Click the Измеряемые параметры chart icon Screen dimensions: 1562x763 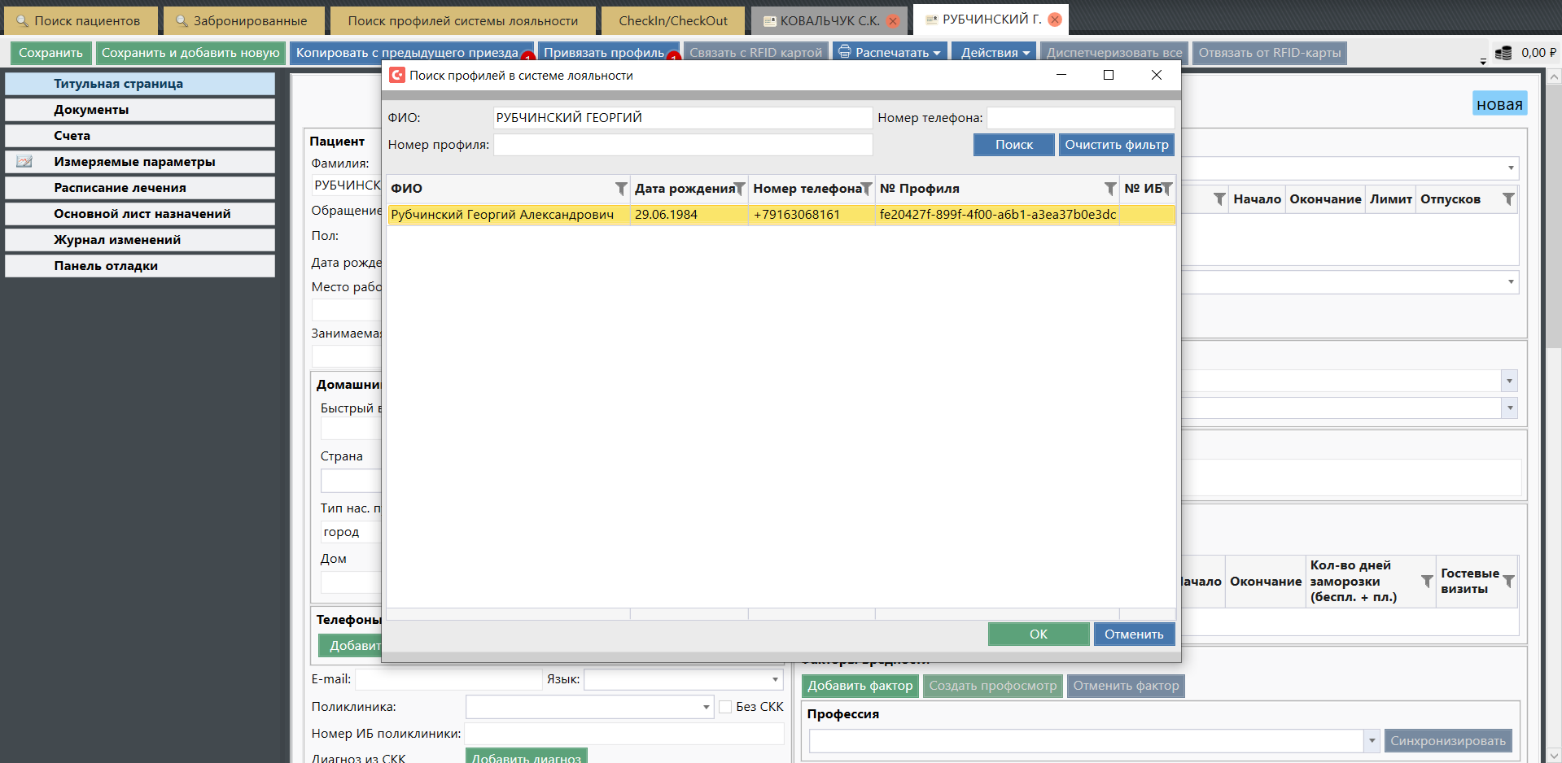point(24,162)
